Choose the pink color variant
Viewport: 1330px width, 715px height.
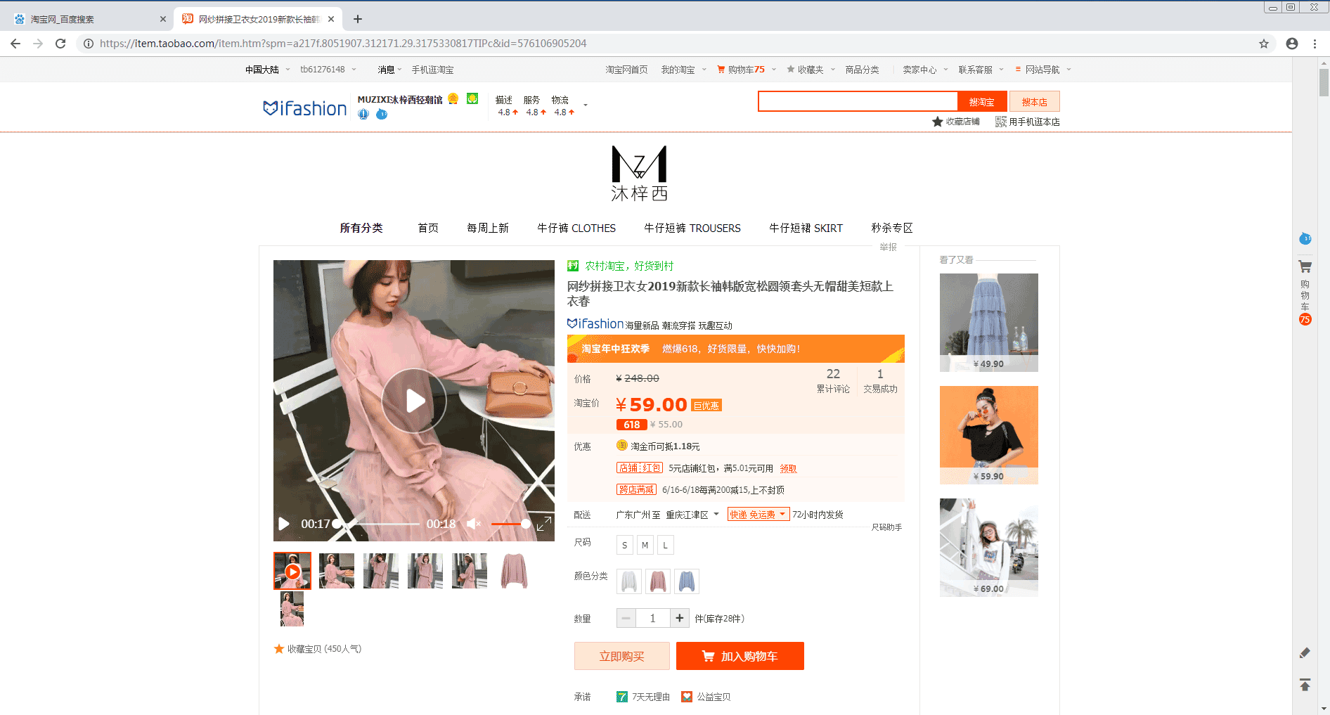[x=657, y=581]
